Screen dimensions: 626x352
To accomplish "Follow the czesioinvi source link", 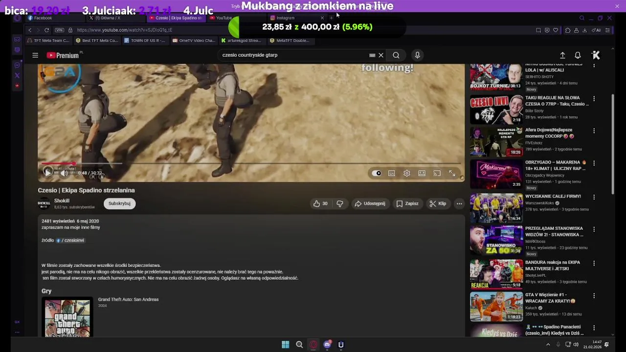I will 70,240.
